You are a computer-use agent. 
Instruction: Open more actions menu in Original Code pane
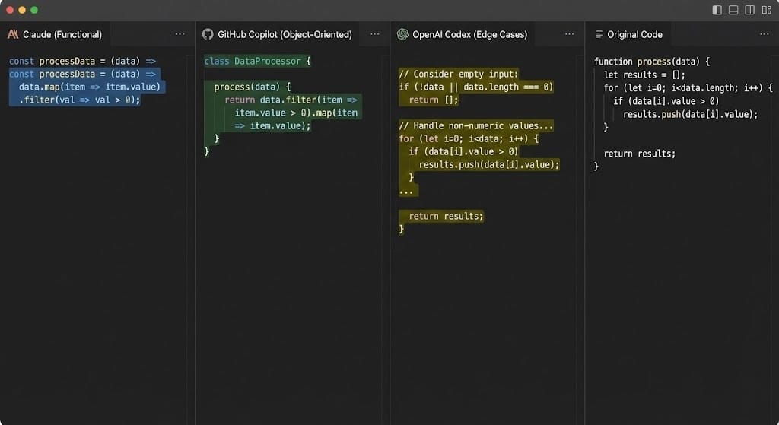click(x=764, y=34)
